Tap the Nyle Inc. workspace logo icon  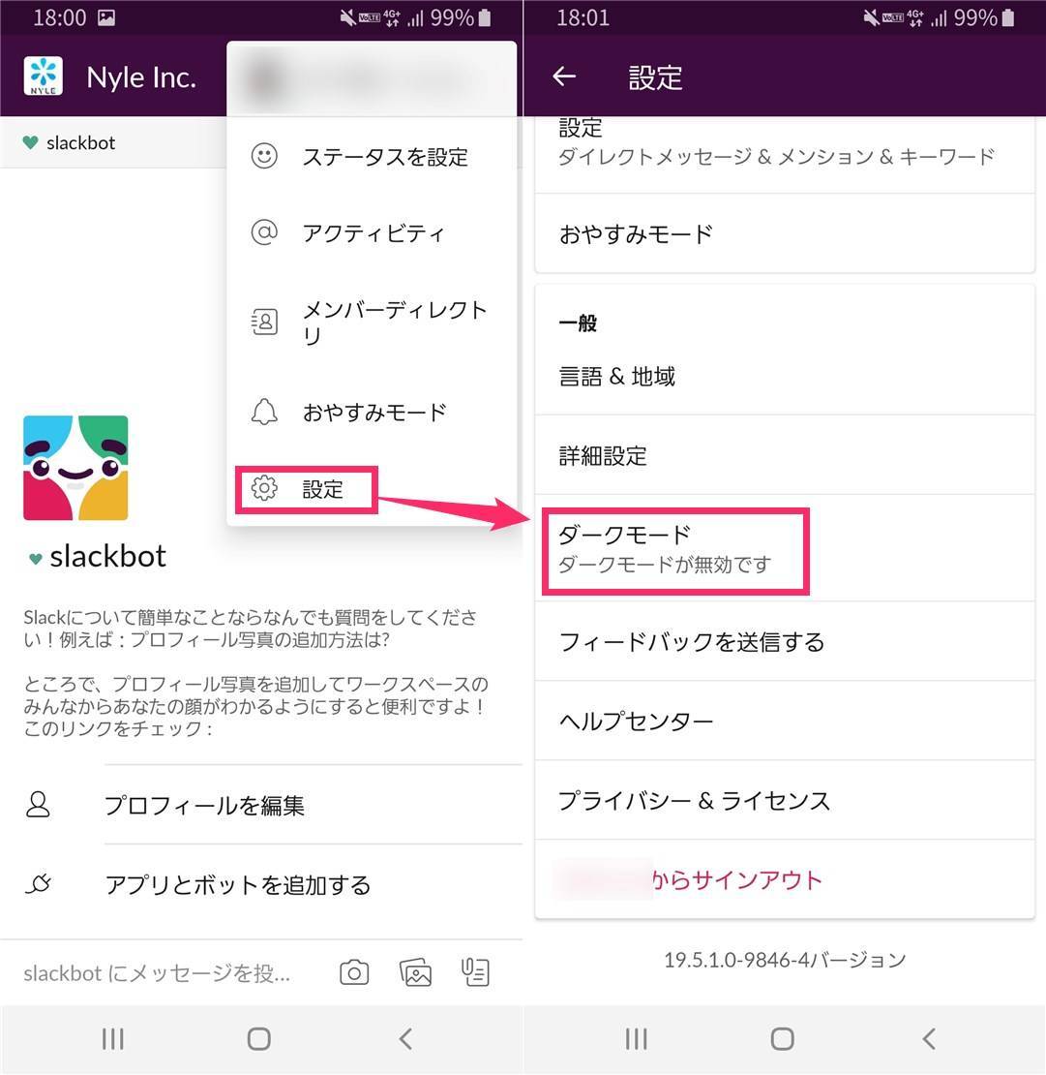click(x=44, y=77)
